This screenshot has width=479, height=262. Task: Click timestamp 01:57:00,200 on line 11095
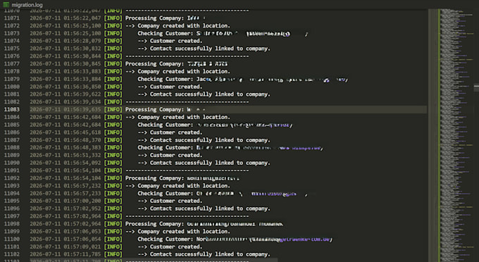pyautogui.click(x=82, y=201)
